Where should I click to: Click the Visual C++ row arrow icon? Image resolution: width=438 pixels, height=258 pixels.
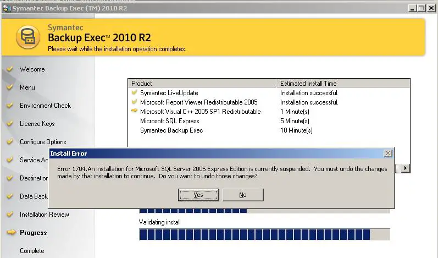click(x=134, y=111)
